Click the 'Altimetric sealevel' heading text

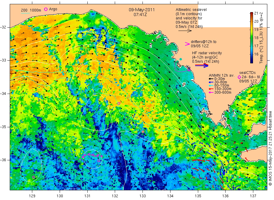pos(191,10)
